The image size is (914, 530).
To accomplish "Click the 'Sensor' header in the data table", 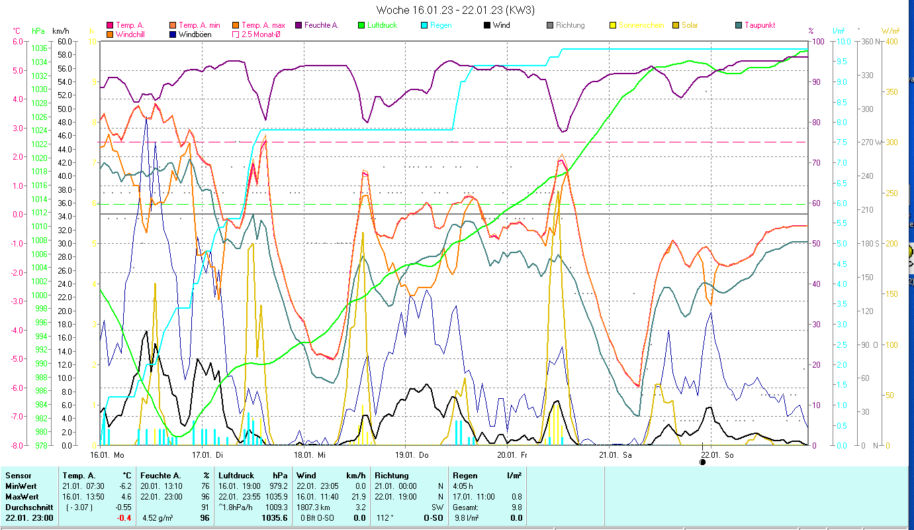I will point(19,476).
